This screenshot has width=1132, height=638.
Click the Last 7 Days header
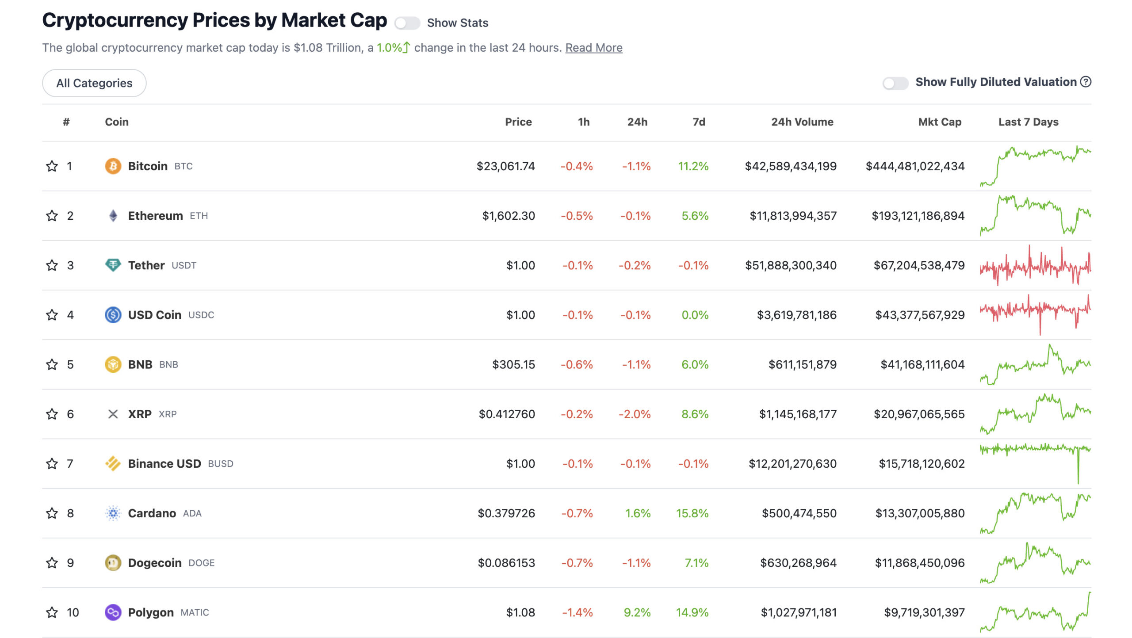pos(1029,122)
